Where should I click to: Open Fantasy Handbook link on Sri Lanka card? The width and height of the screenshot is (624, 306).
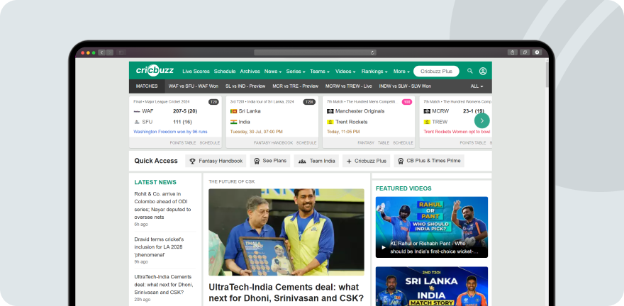(x=274, y=142)
